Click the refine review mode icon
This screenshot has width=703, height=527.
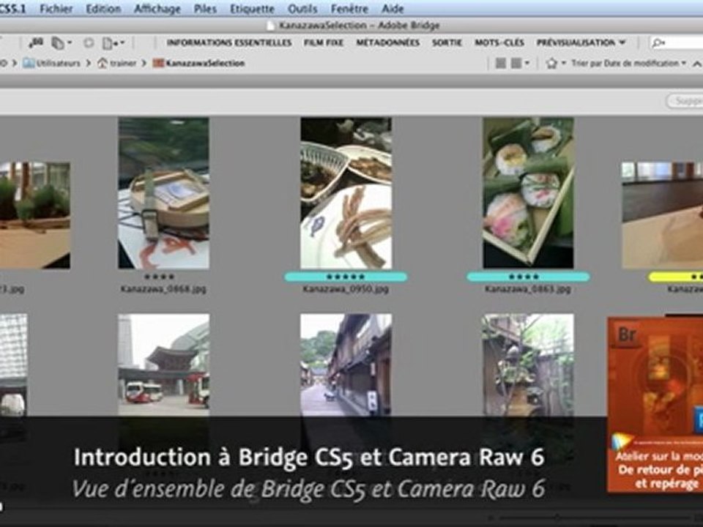point(57,43)
